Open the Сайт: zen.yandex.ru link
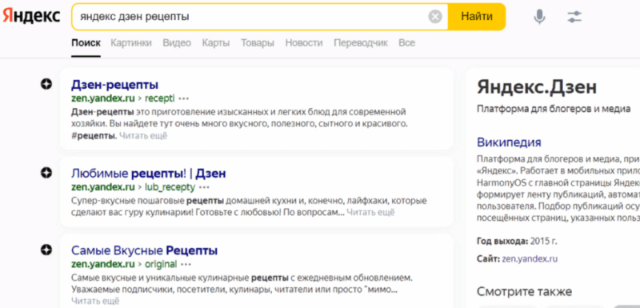This screenshot has height=308, width=640. (x=530, y=258)
